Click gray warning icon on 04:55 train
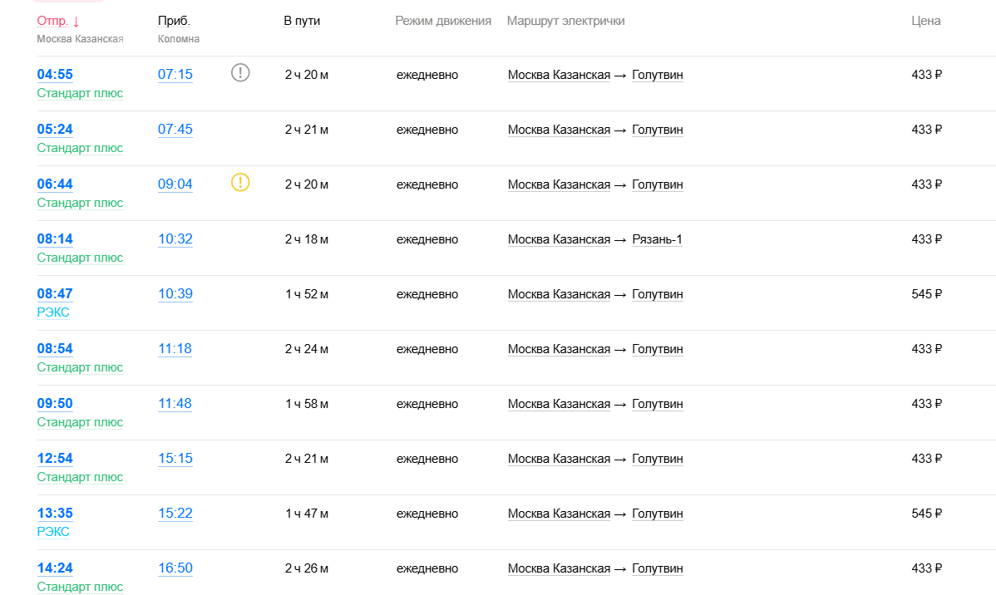Screen dimensions: 996x595 coord(240,73)
